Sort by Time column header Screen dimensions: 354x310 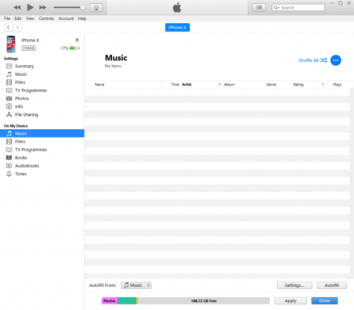point(171,85)
